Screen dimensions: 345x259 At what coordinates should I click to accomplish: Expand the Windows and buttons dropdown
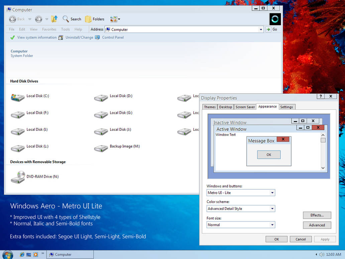272,193
